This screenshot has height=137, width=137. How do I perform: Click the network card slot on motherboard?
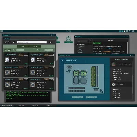(69, 67)
